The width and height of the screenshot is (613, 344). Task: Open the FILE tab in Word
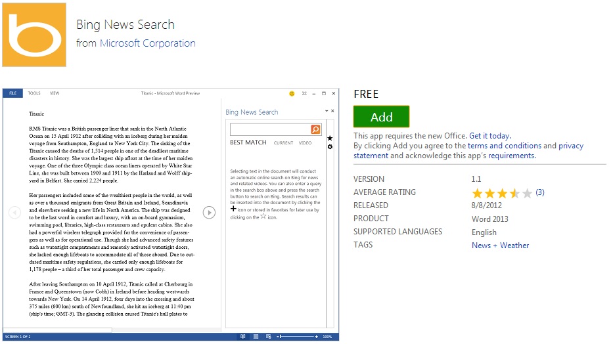tap(13, 93)
